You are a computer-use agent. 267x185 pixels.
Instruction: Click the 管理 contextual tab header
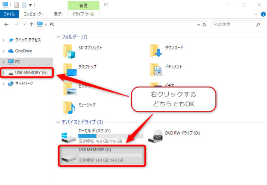coord(83,6)
